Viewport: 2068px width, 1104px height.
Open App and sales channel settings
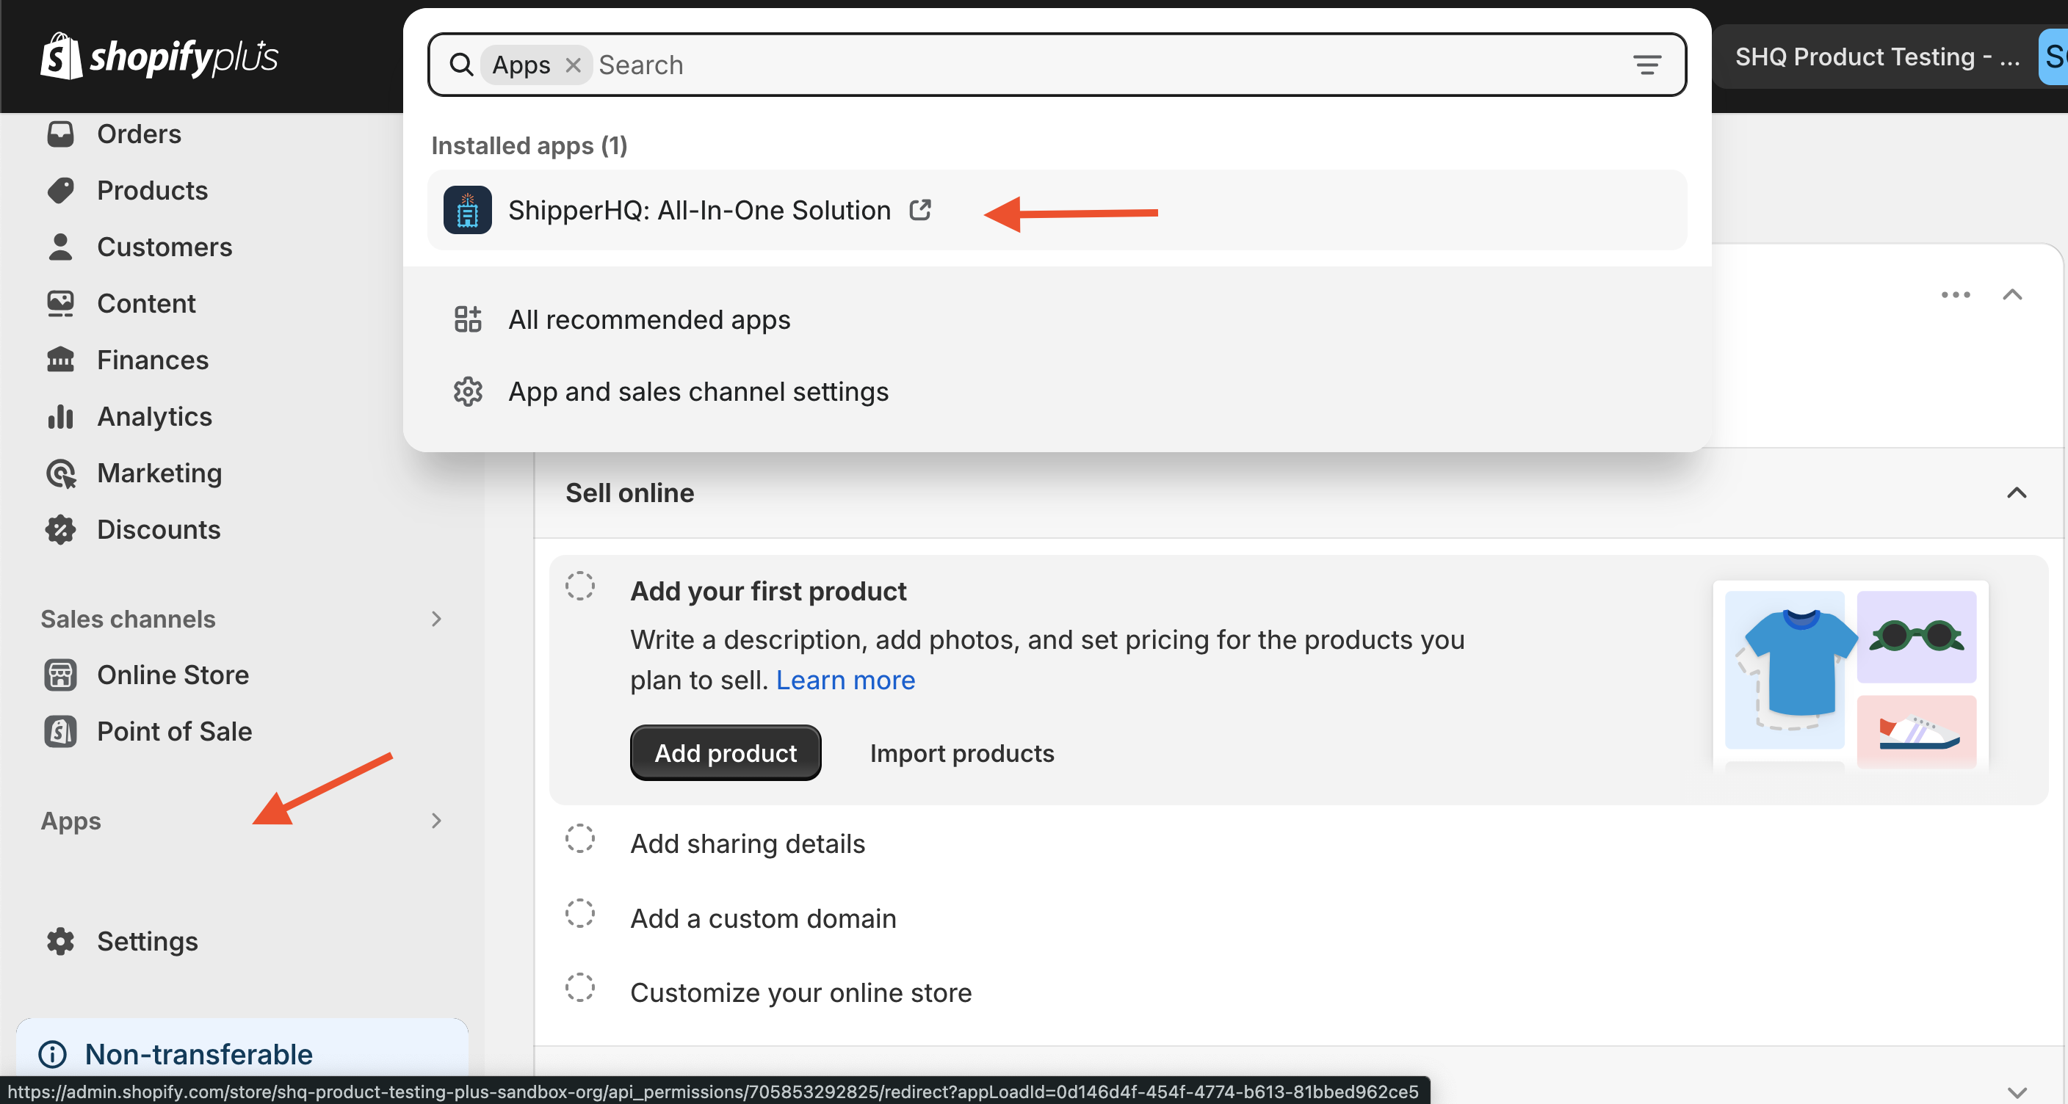point(698,391)
